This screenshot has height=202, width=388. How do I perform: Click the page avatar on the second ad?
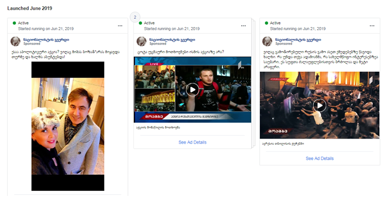tap(141, 41)
